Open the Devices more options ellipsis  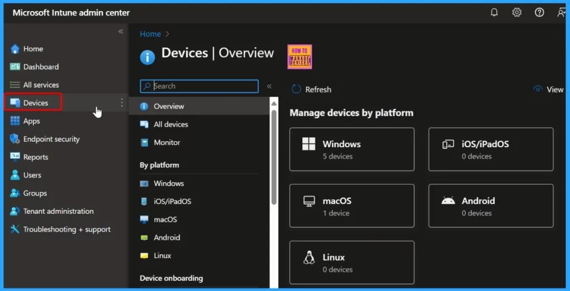point(122,103)
